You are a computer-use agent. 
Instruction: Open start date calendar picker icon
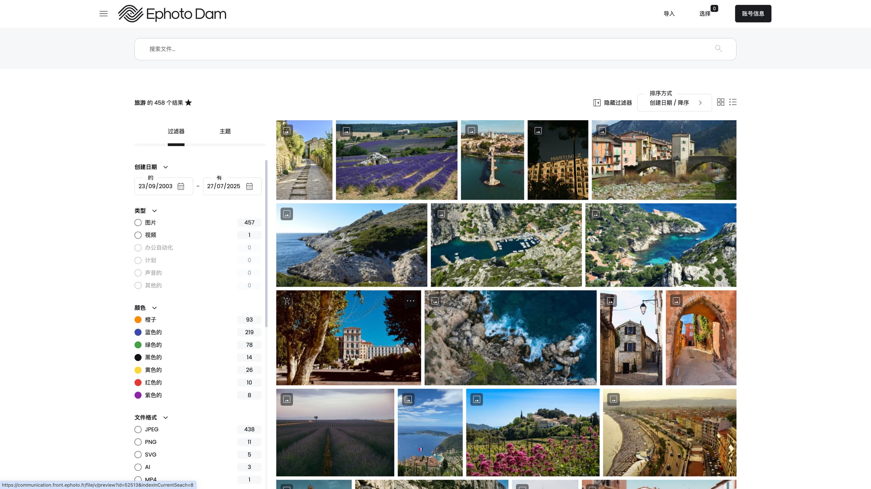pos(181,186)
